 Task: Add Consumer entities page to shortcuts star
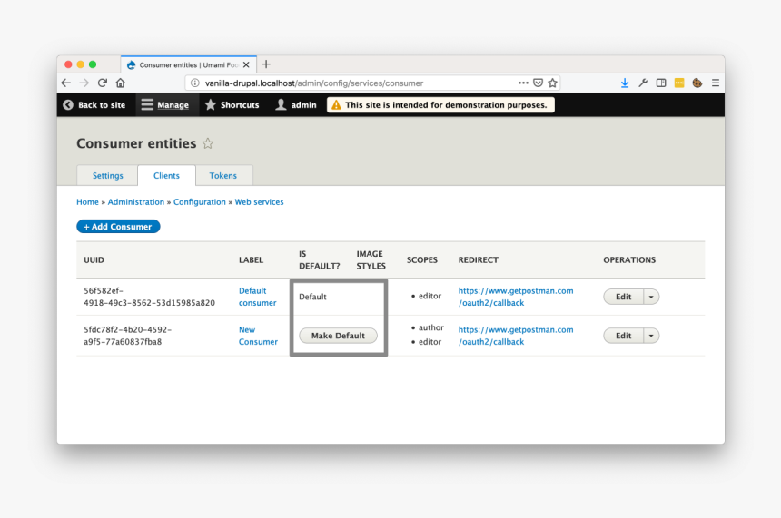[208, 144]
